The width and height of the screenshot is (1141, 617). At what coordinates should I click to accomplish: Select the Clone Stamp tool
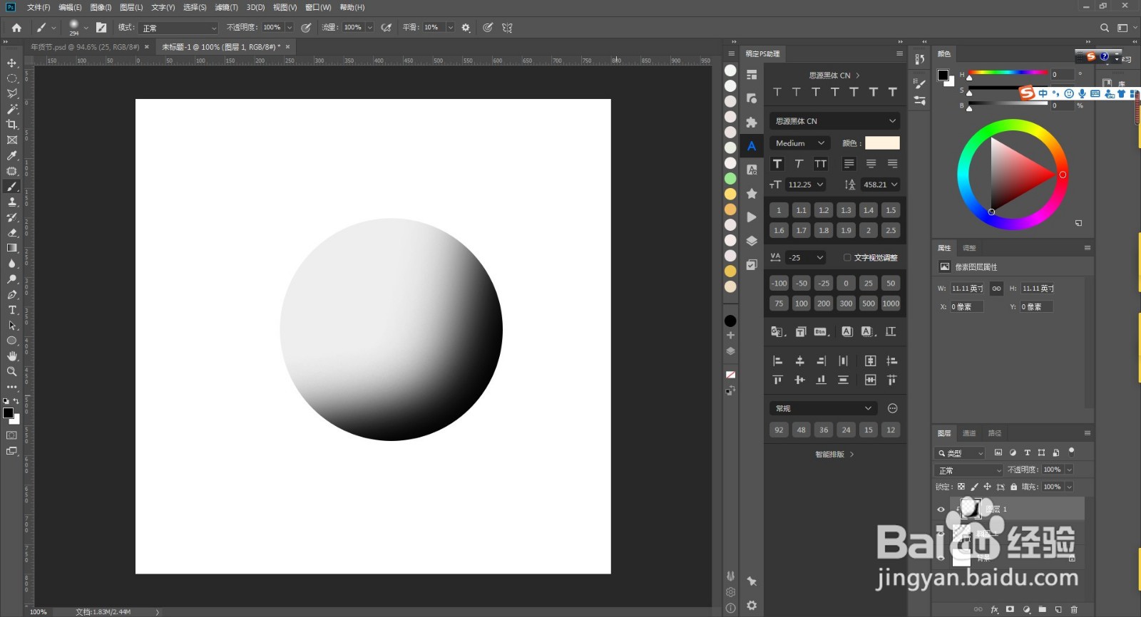pyautogui.click(x=12, y=202)
